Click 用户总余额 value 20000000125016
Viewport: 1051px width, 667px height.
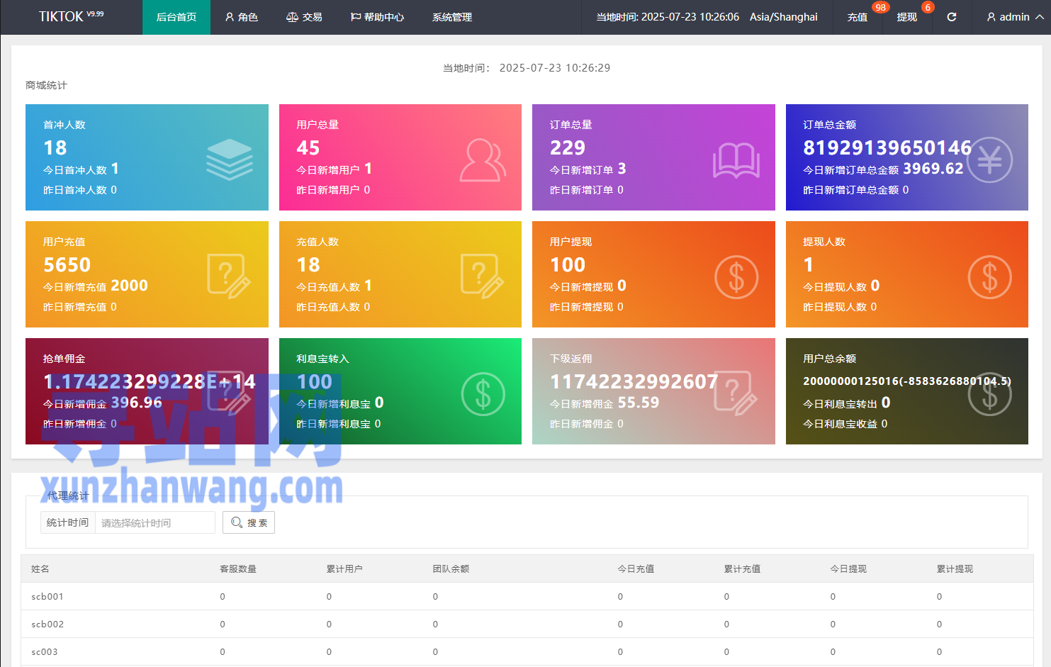click(907, 381)
